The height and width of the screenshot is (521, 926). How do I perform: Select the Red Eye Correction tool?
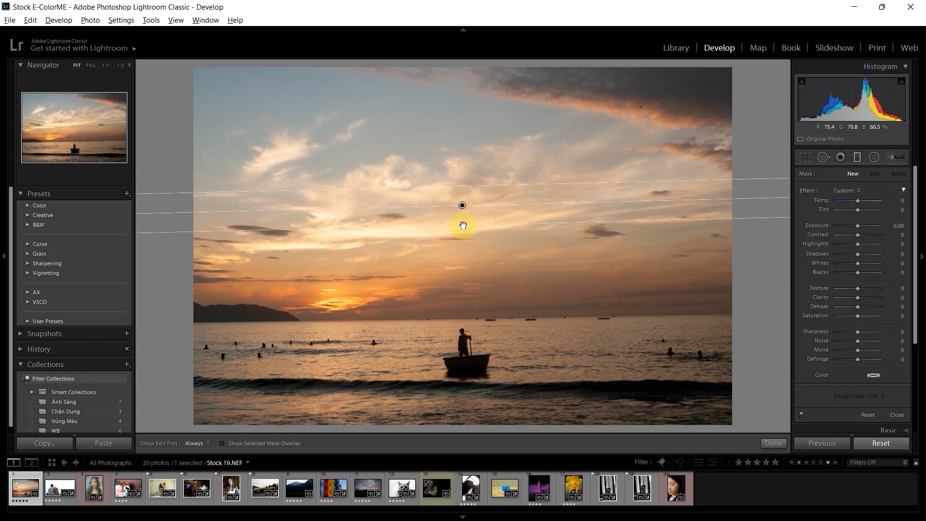[x=841, y=157]
